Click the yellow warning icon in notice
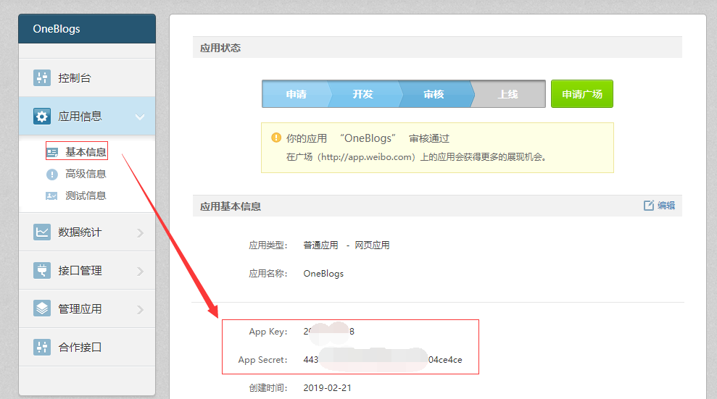The height and width of the screenshot is (399, 717). coord(276,138)
